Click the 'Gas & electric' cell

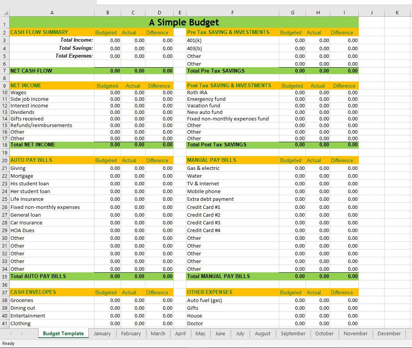[x=233, y=168]
